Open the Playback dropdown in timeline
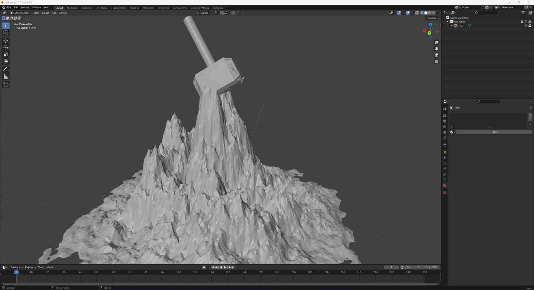The height and width of the screenshot is (290, 534). click(17, 267)
